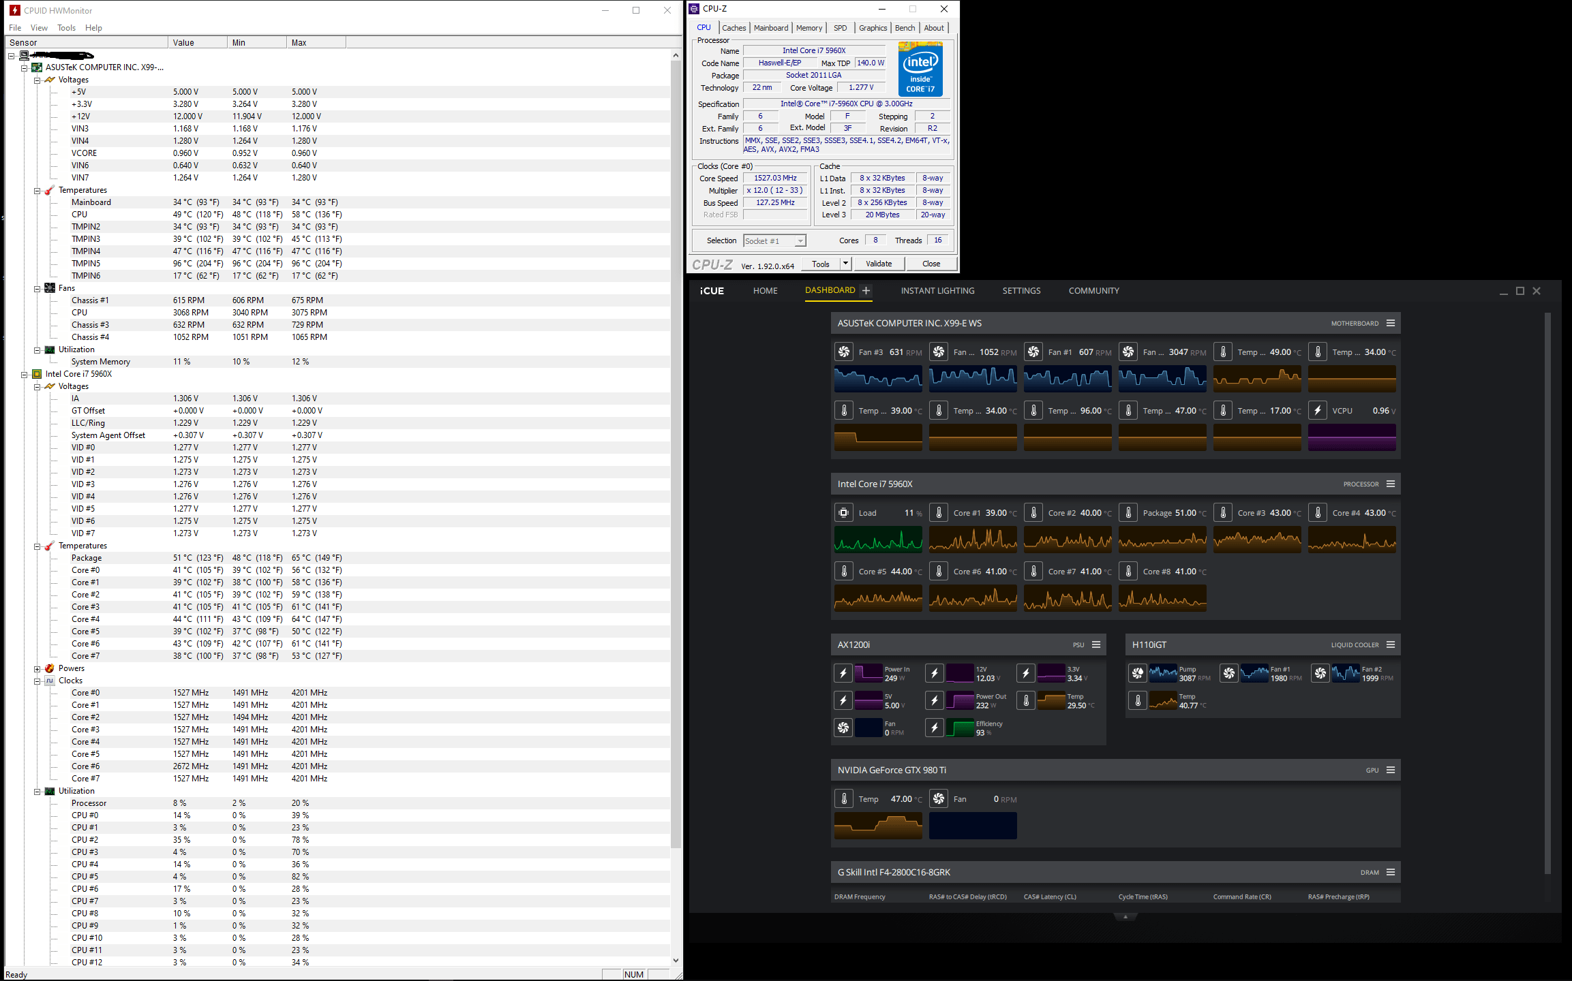Click the Fan #3 631 RPM fan icon
Viewport: 1572px width, 981px height.
point(844,352)
